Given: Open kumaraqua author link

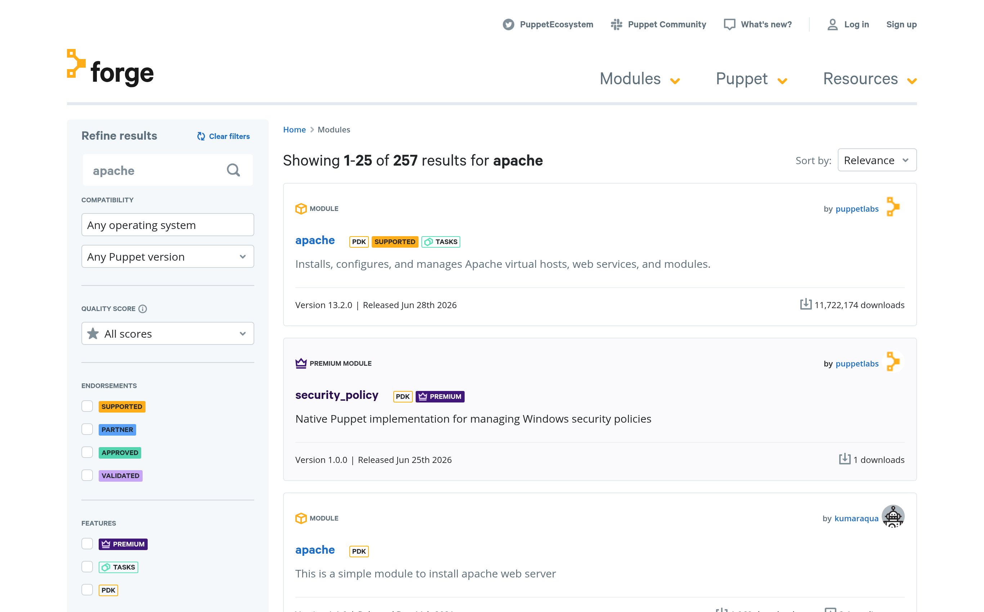Looking at the screenshot, I should click(856, 518).
